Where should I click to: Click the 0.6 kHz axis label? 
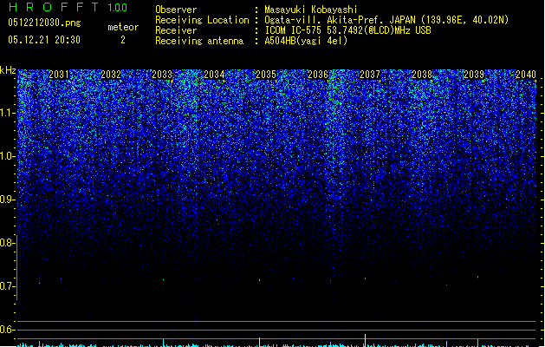(x=7, y=330)
